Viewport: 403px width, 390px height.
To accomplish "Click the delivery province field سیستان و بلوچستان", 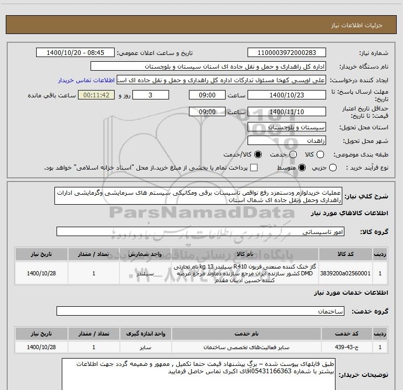I will [x=287, y=127].
